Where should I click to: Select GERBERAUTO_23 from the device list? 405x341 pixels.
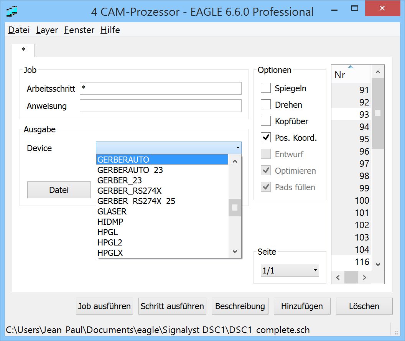click(162, 170)
